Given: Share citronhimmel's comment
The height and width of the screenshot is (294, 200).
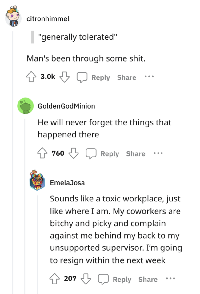Looking at the screenshot, I should tap(126, 77).
